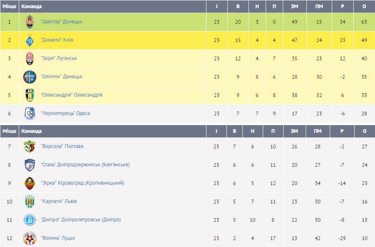
Task: Click the "Команда" header in lower table
Action: [31, 131]
